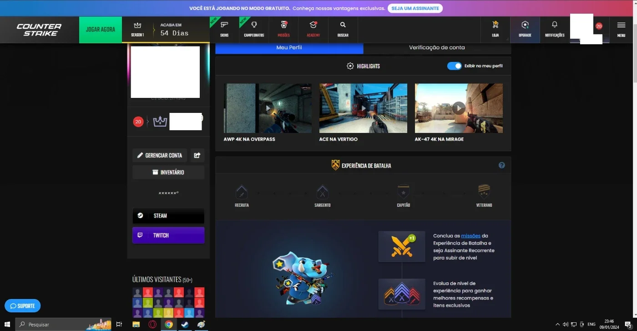Click the Recruta rank badge
This screenshot has height=331, width=637.
click(x=242, y=191)
